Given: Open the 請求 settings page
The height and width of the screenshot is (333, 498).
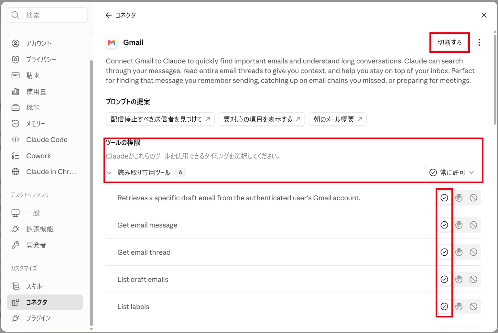Looking at the screenshot, I should pyautogui.click(x=45, y=75).
